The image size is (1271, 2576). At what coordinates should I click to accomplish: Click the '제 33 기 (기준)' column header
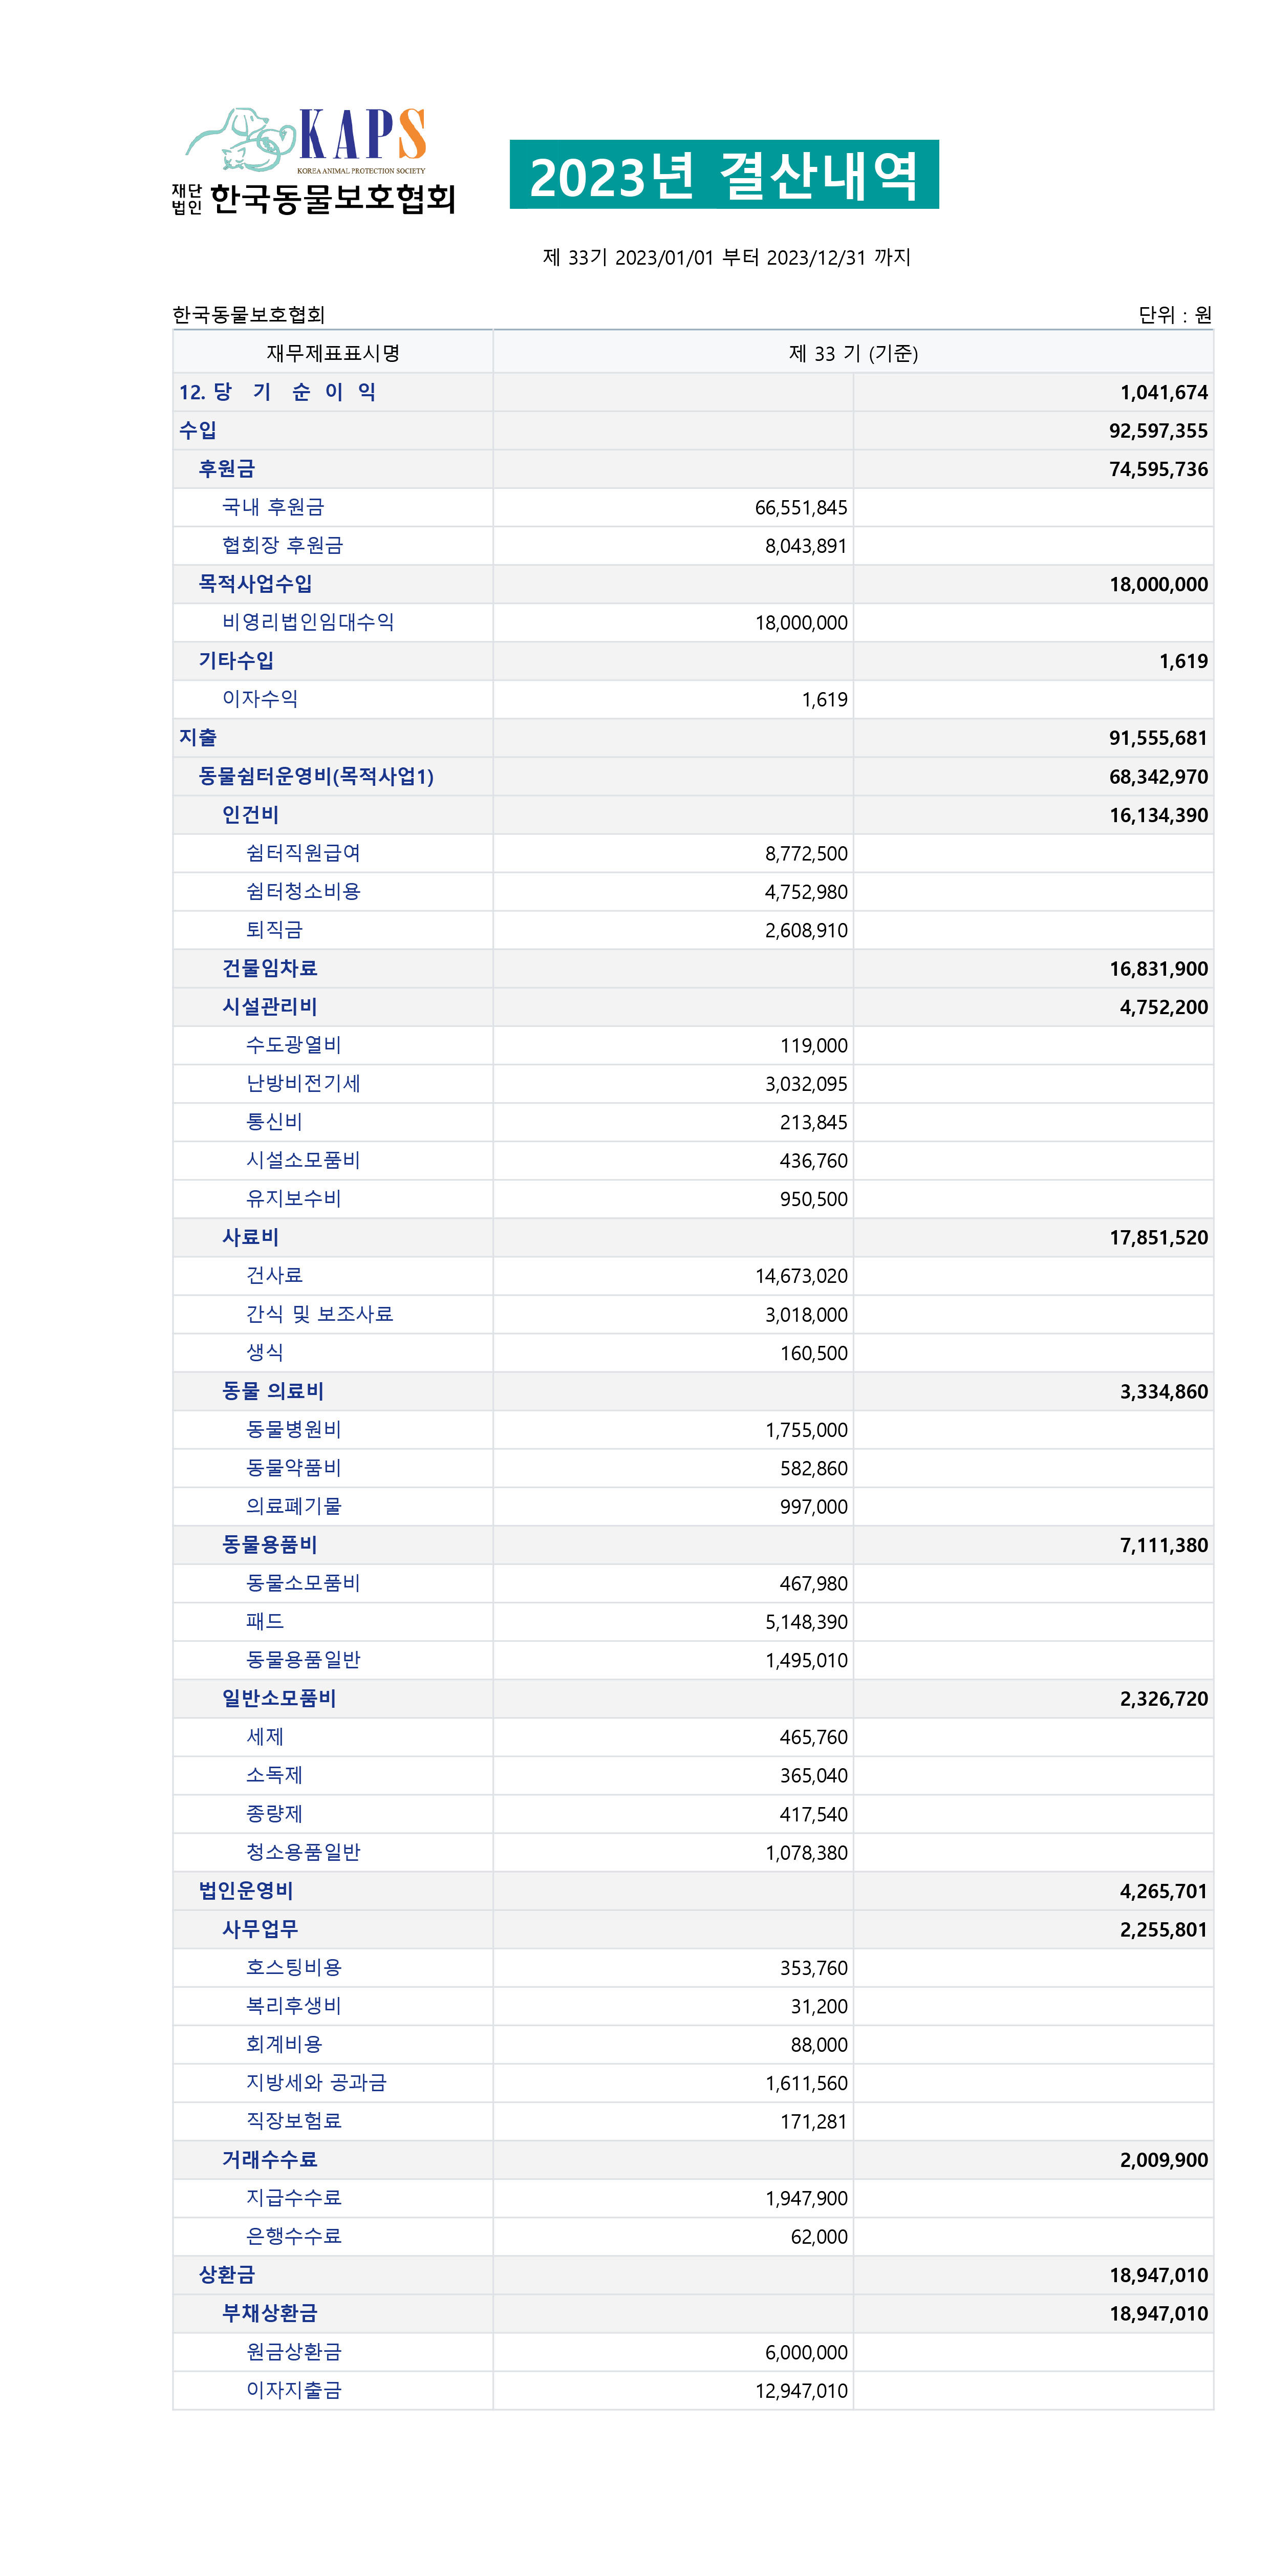pos(853,353)
